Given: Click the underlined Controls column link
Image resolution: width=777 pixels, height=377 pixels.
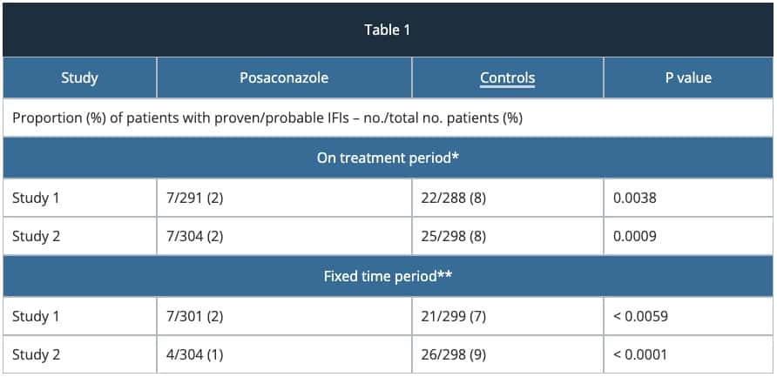Looking at the screenshot, I should pyautogui.click(x=507, y=78).
